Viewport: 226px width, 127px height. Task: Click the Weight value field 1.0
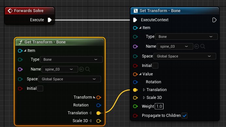[x=159, y=106]
